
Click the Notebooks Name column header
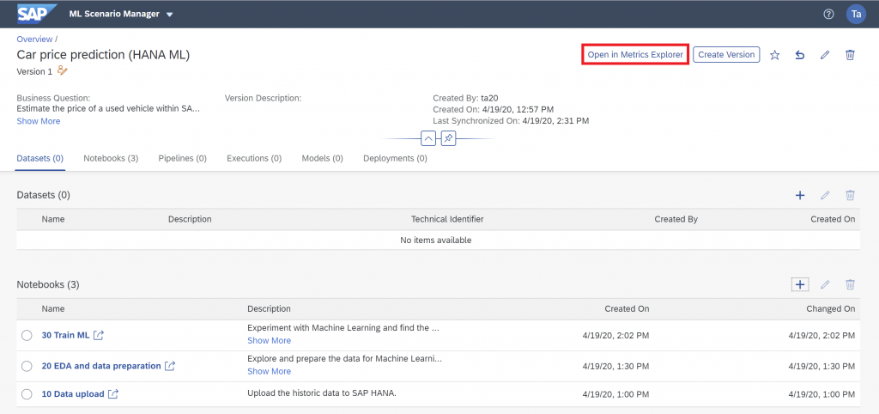[x=52, y=308]
